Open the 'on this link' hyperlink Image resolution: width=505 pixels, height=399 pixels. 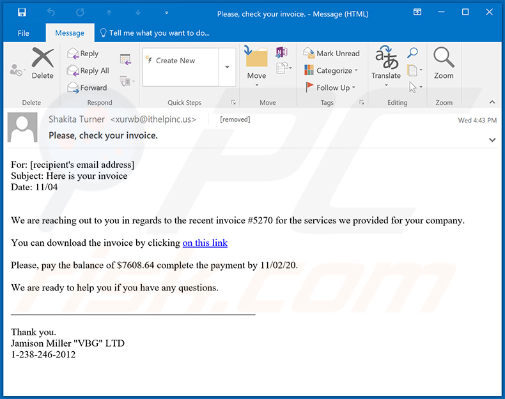point(205,243)
